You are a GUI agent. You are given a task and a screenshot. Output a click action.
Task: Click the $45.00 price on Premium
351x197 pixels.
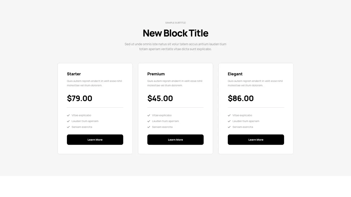click(160, 98)
